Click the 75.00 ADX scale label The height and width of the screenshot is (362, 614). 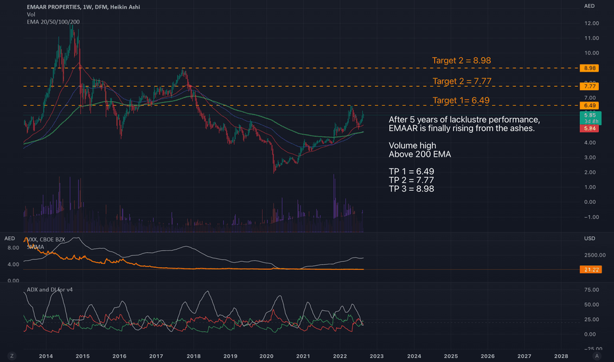592,290
